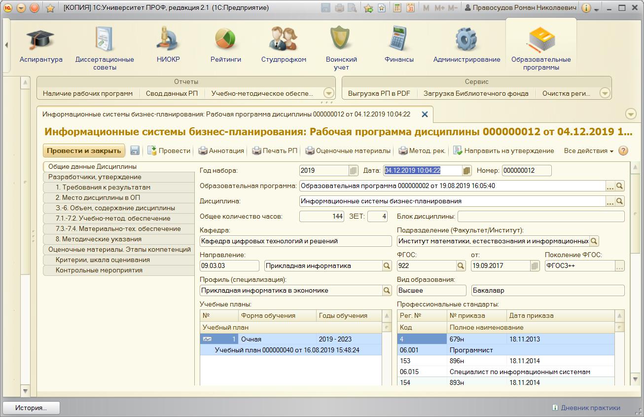Open ФГОС 922 via magnifier icon

(x=461, y=266)
